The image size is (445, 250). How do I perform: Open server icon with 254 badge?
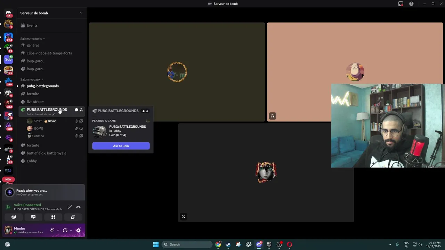(x=8, y=36)
